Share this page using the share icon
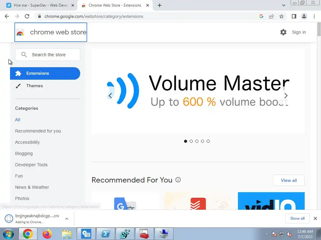This screenshot has height=240, width=321. click(x=271, y=16)
